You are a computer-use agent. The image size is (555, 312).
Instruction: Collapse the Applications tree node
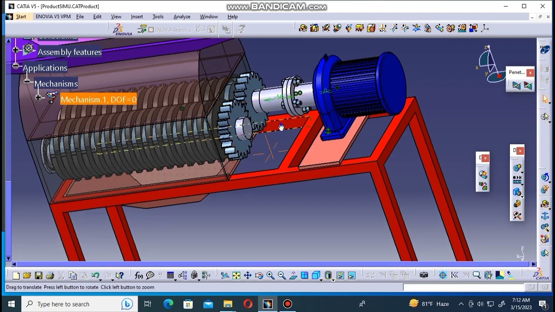tap(16, 66)
